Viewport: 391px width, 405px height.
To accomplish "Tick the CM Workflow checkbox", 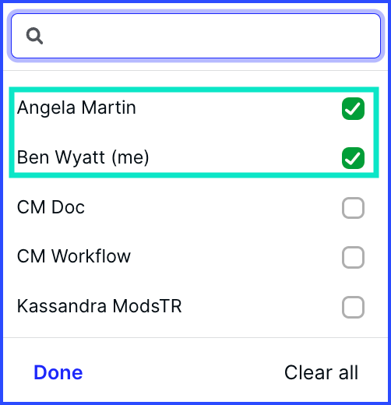I will 353,257.
